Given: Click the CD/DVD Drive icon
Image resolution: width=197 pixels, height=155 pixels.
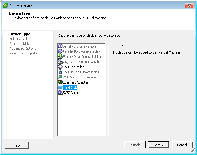Looking at the screenshot, I should pos(60,62).
